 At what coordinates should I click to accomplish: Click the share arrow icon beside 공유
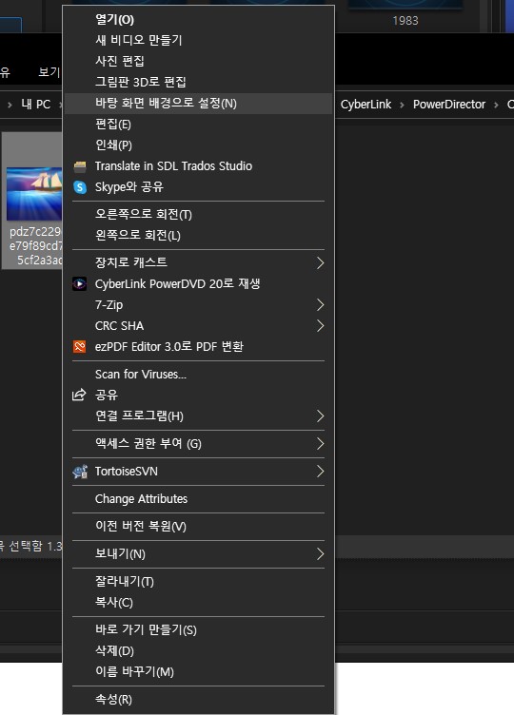(79, 395)
